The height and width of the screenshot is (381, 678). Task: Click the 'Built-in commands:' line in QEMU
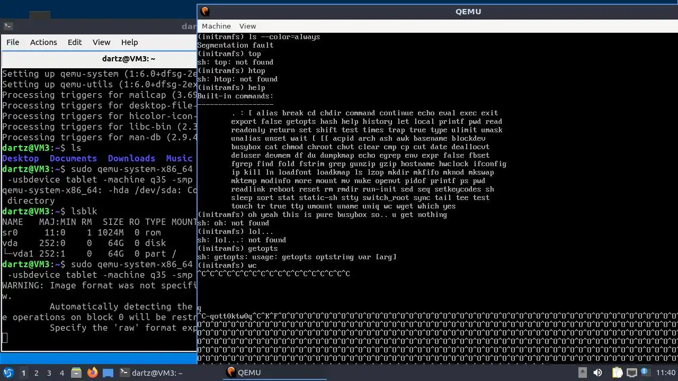235,96
